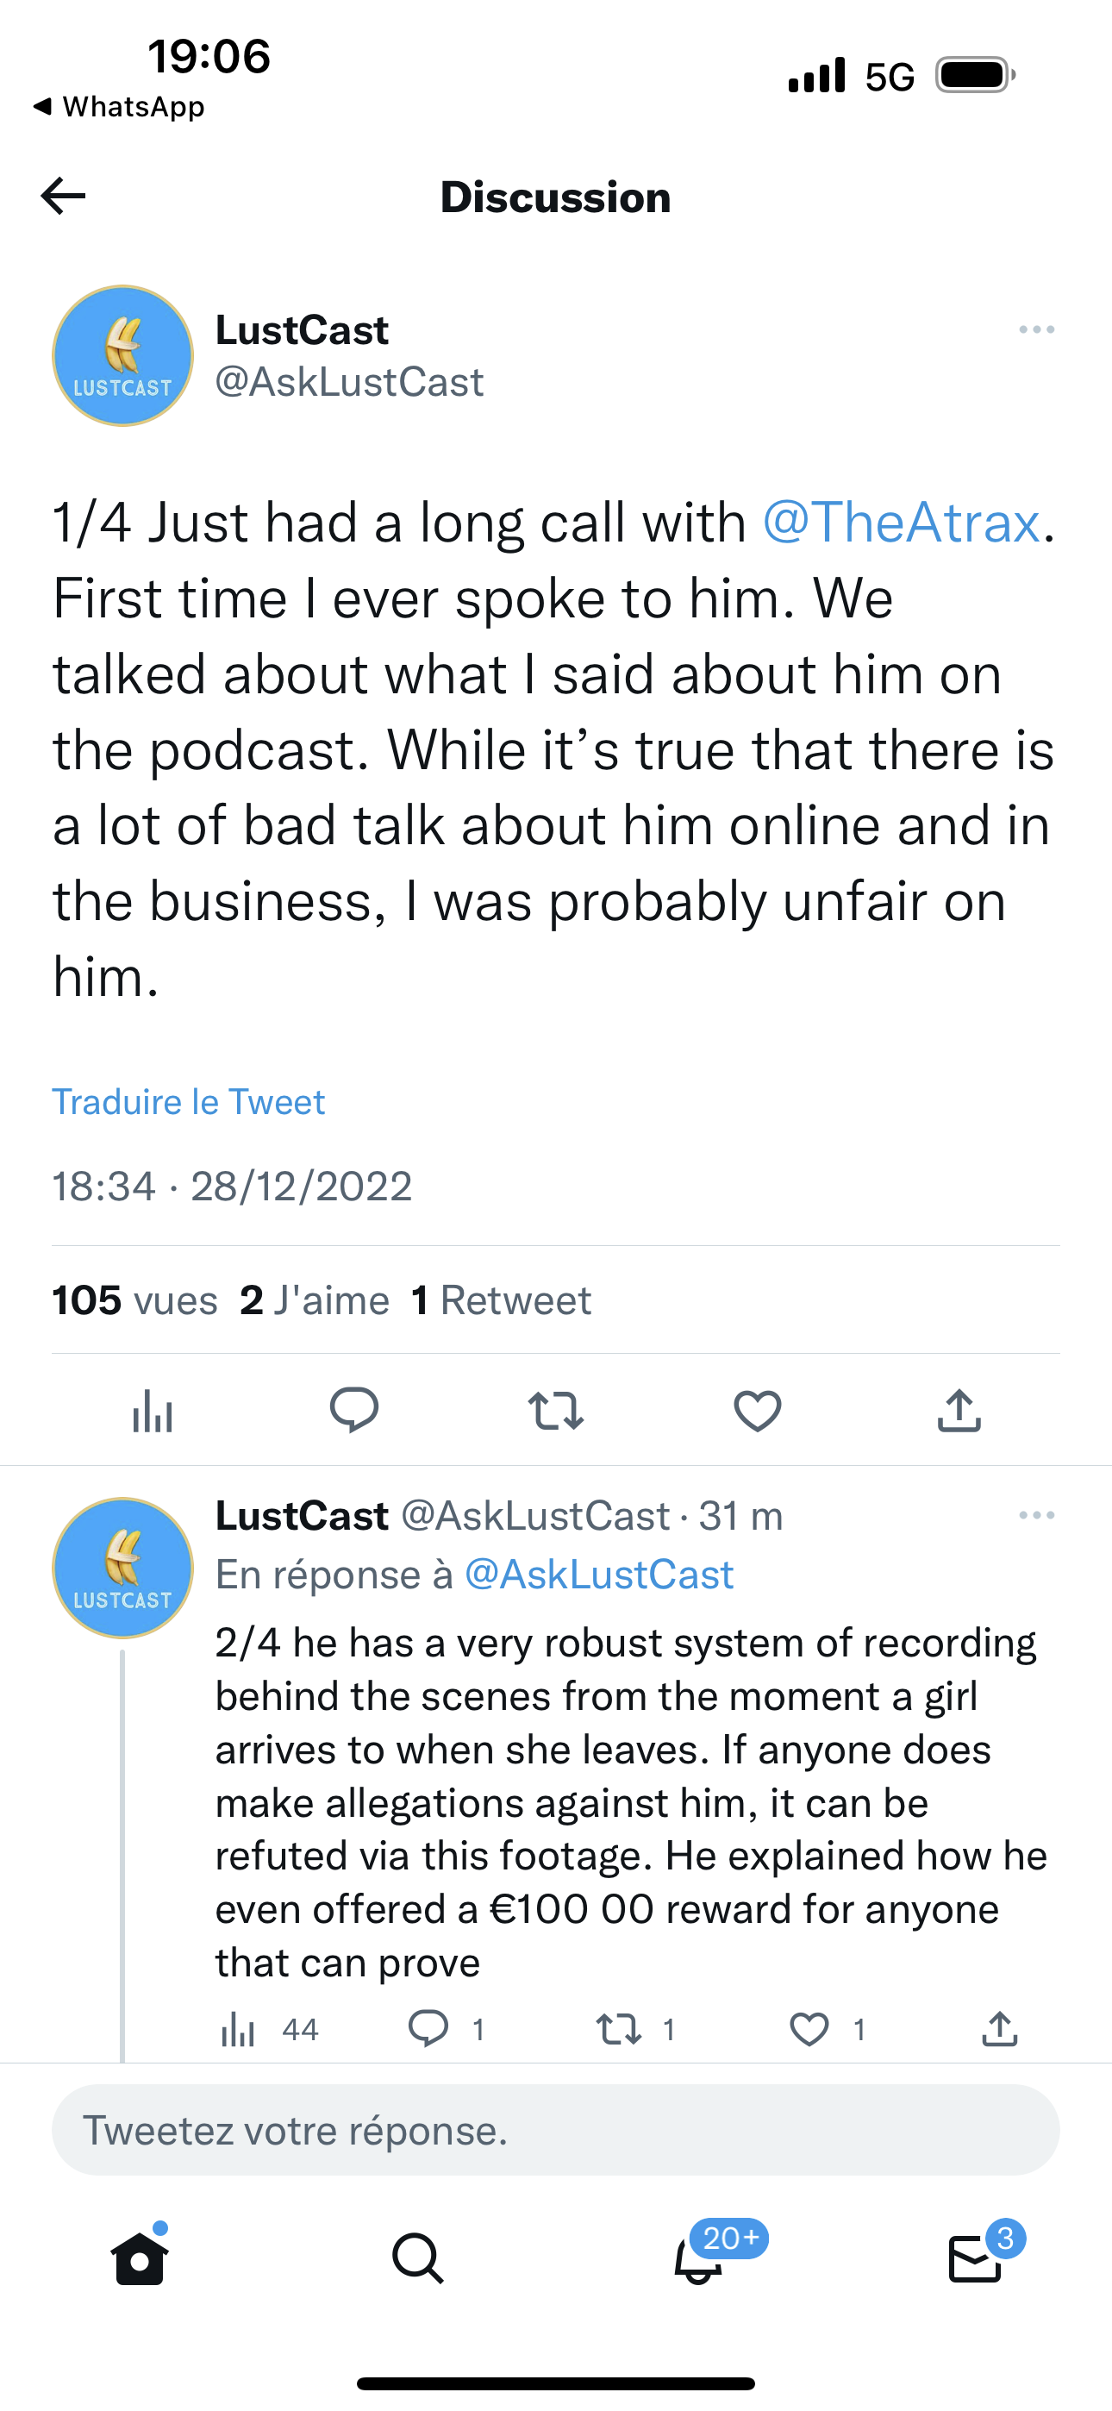Open the reply tweet's three-dot menu
The height and width of the screenshot is (2411, 1112).
1036,1515
